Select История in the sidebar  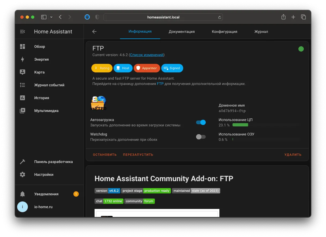tap(49, 98)
